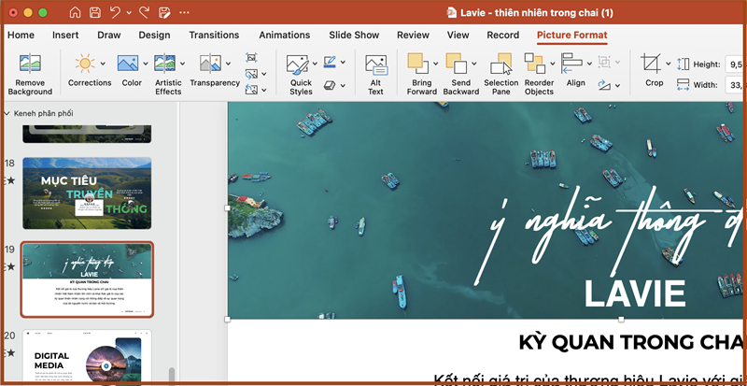This screenshot has width=747, height=386.
Task: Click the Save icon in title bar
Action: click(x=95, y=13)
